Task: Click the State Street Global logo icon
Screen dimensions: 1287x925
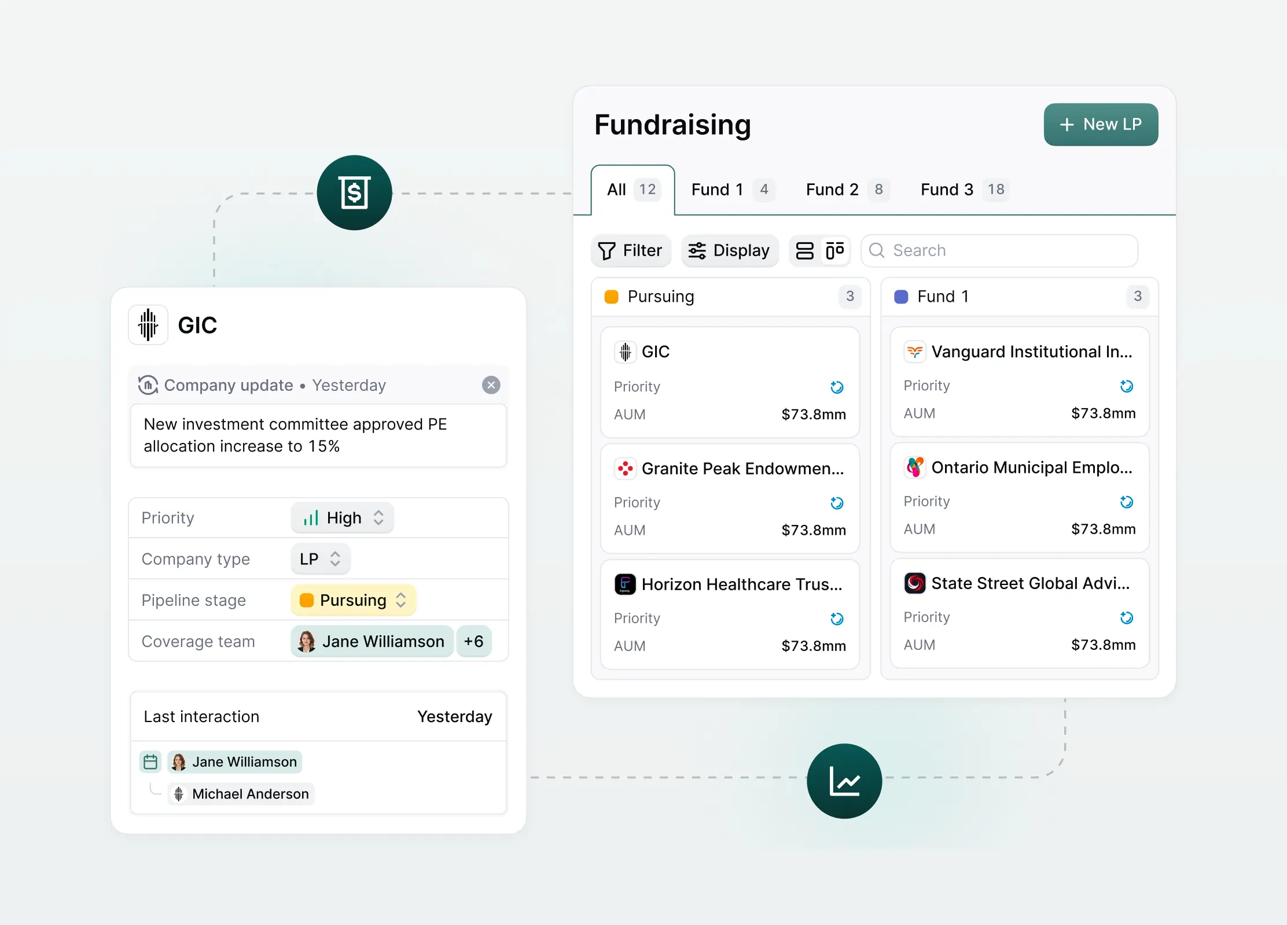Action: coord(915,583)
